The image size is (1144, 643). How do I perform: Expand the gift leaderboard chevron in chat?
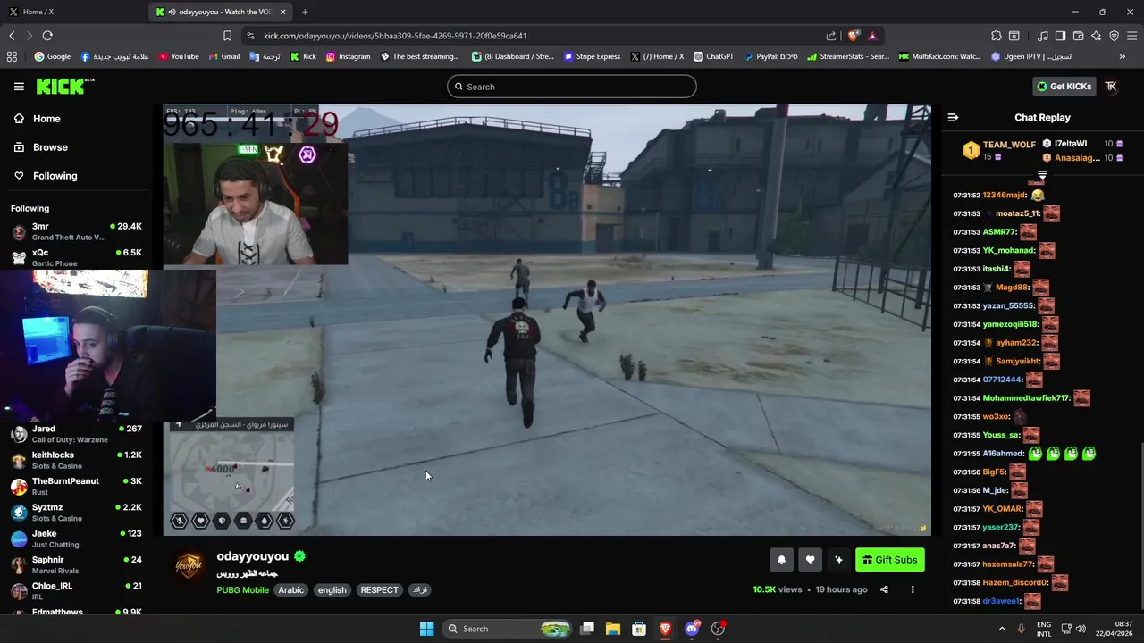1042,175
